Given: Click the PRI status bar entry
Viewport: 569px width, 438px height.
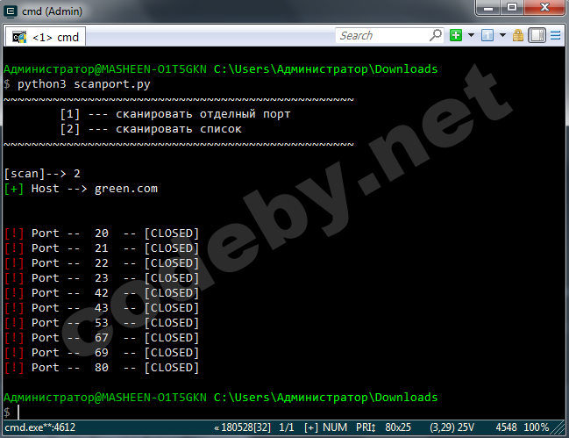Looking at the screenshot, I should (x=366, y=427).
